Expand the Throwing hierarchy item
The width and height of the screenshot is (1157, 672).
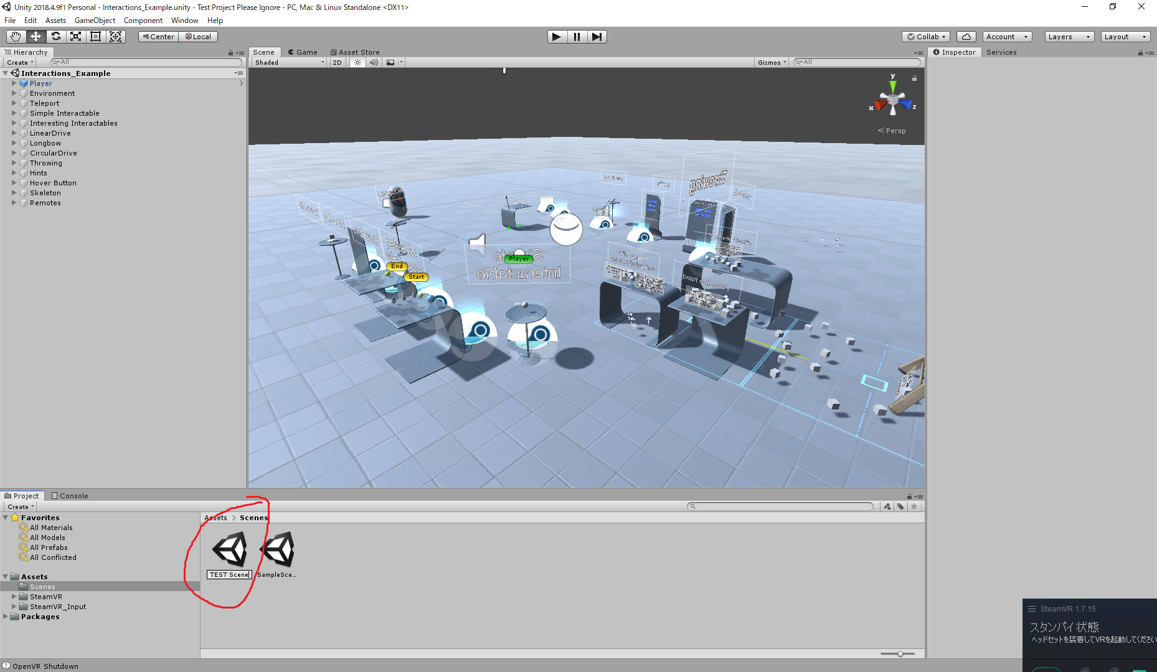coord(14,162)
